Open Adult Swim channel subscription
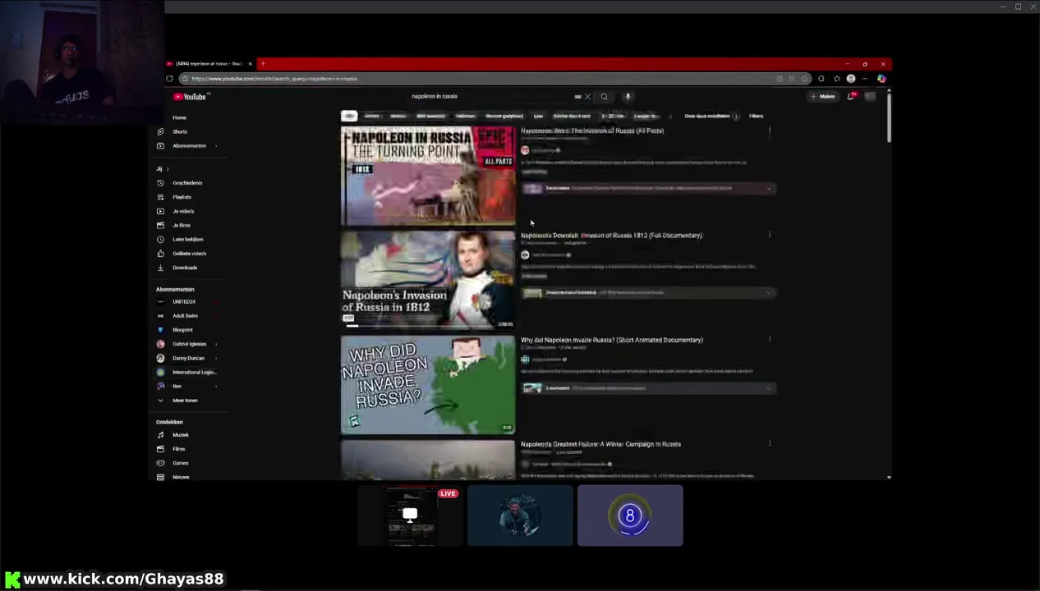This screenshot has height=591, width=1040. click(185, 316)
